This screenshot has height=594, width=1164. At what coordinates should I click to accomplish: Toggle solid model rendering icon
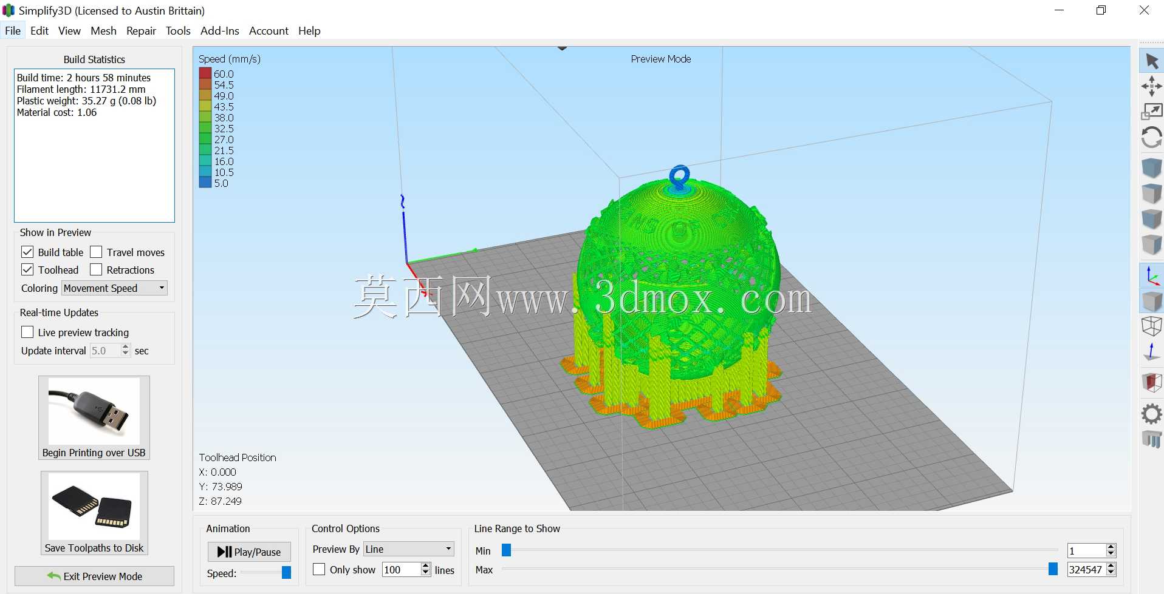pos(1151,301)
